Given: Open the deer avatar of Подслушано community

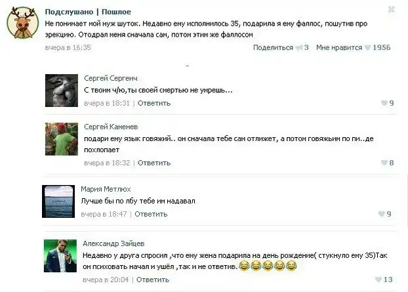Looking at the screenshot, I should pyautogui.click(x=23, y=23).
